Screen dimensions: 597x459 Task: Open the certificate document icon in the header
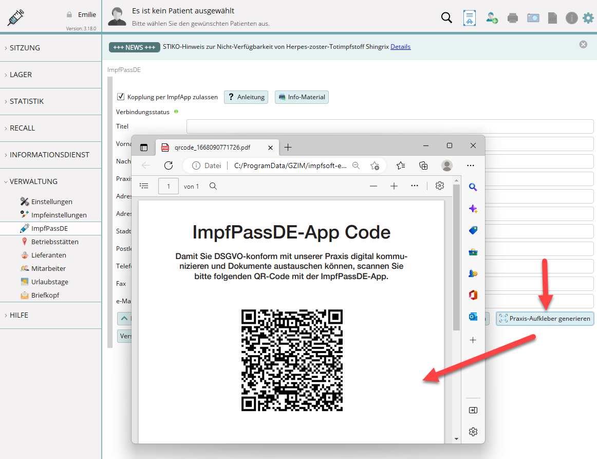[x=470, y=18]
